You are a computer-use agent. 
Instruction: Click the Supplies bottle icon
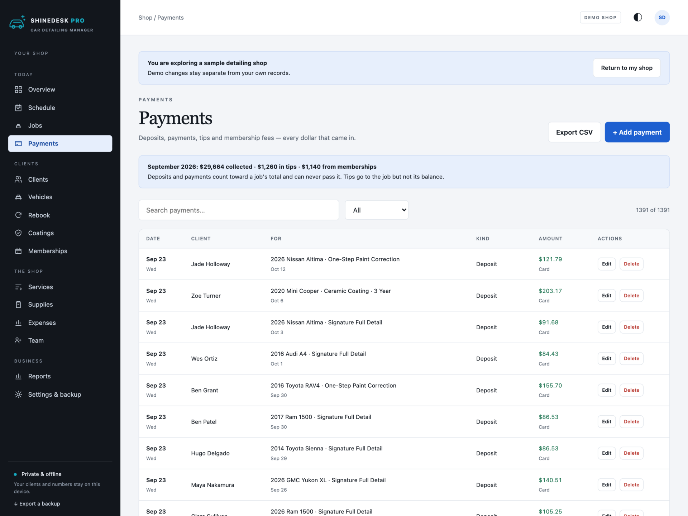[18, 305]
